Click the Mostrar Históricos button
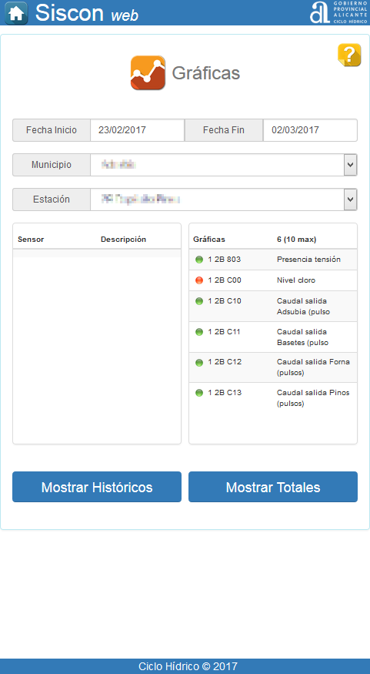Screen dimensions: 370x674 tap(97, 487)
